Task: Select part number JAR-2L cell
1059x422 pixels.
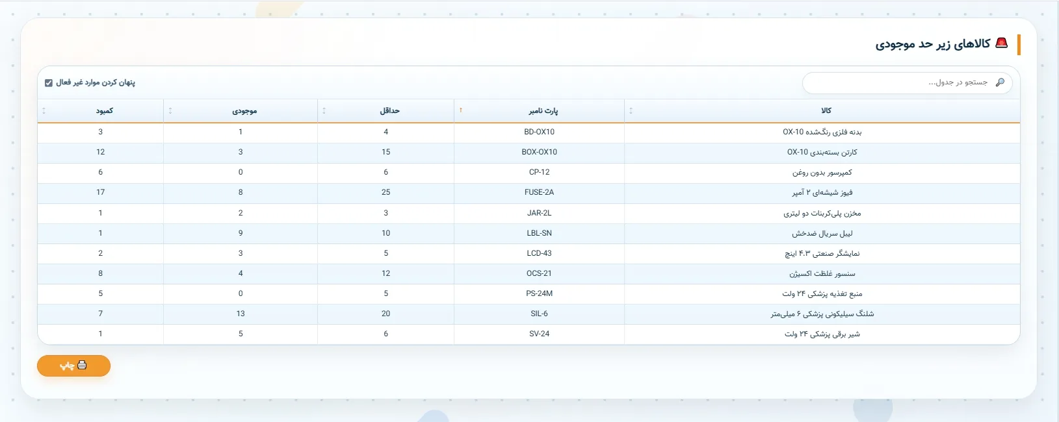Action: click(539, 213)
